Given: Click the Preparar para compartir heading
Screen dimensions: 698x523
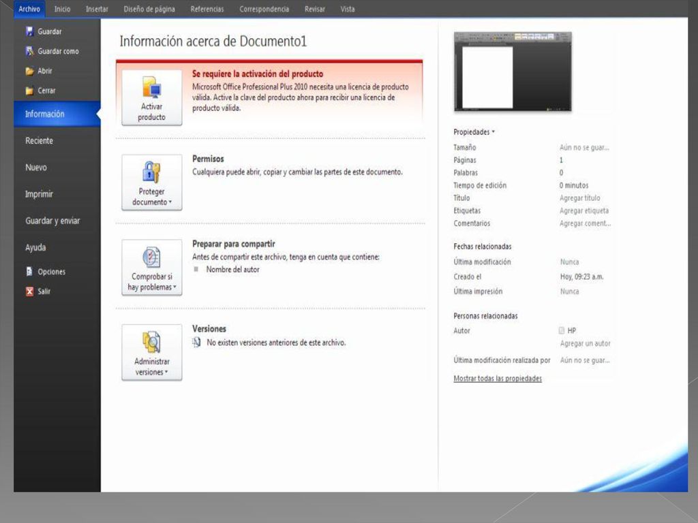Looking at the screenshot, I should (x=234, y=244).
